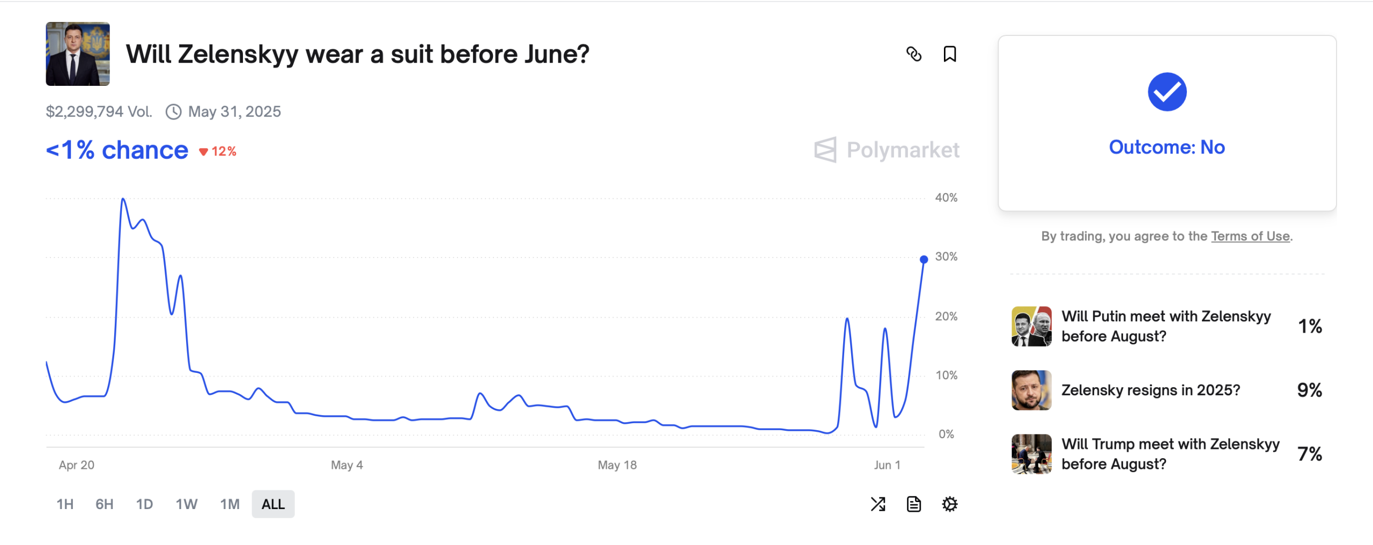Image resolution: width=1373 pixels, height=545 pixels.
Task: Select the 6H time range
Action: [105, 504]
